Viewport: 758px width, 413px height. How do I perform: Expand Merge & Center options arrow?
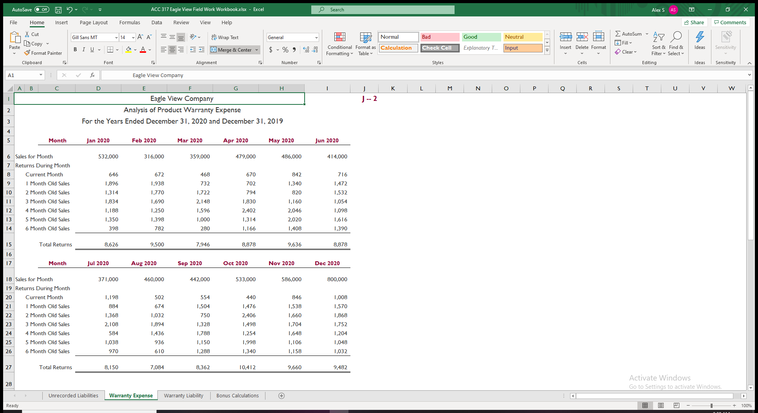coord(257,50)
